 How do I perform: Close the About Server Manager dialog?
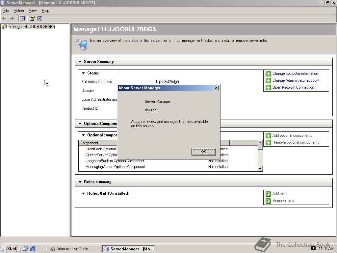tap(216, 88)
